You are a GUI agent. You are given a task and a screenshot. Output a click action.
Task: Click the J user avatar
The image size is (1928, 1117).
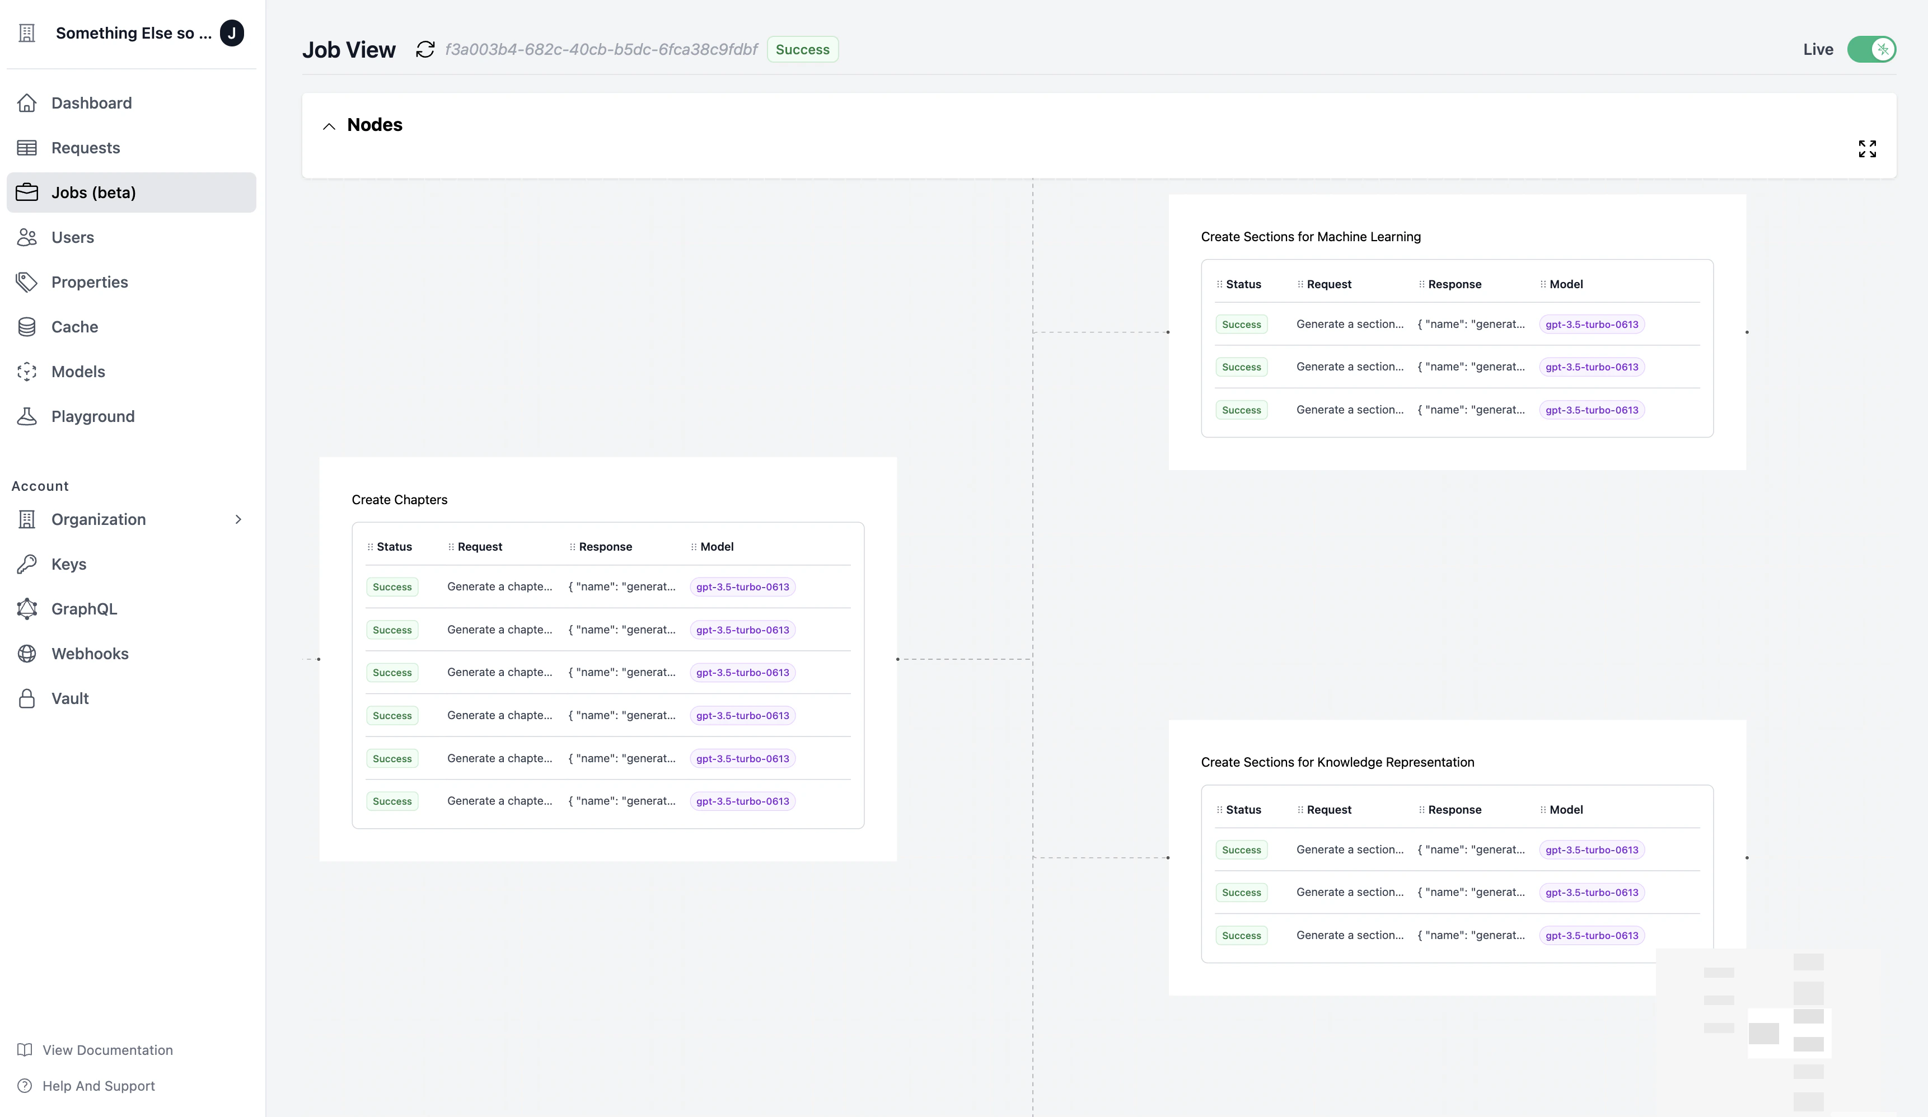point(232,33)
